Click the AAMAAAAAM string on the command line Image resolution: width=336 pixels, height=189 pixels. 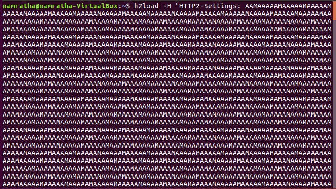coord(288,6)
